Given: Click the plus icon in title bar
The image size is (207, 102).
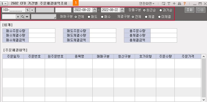Looking at the screenshot, I should (174, 3).
